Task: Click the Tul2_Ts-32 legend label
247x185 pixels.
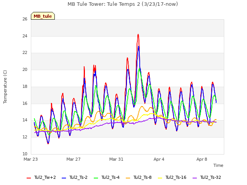Action: click(x=211, y=177)
